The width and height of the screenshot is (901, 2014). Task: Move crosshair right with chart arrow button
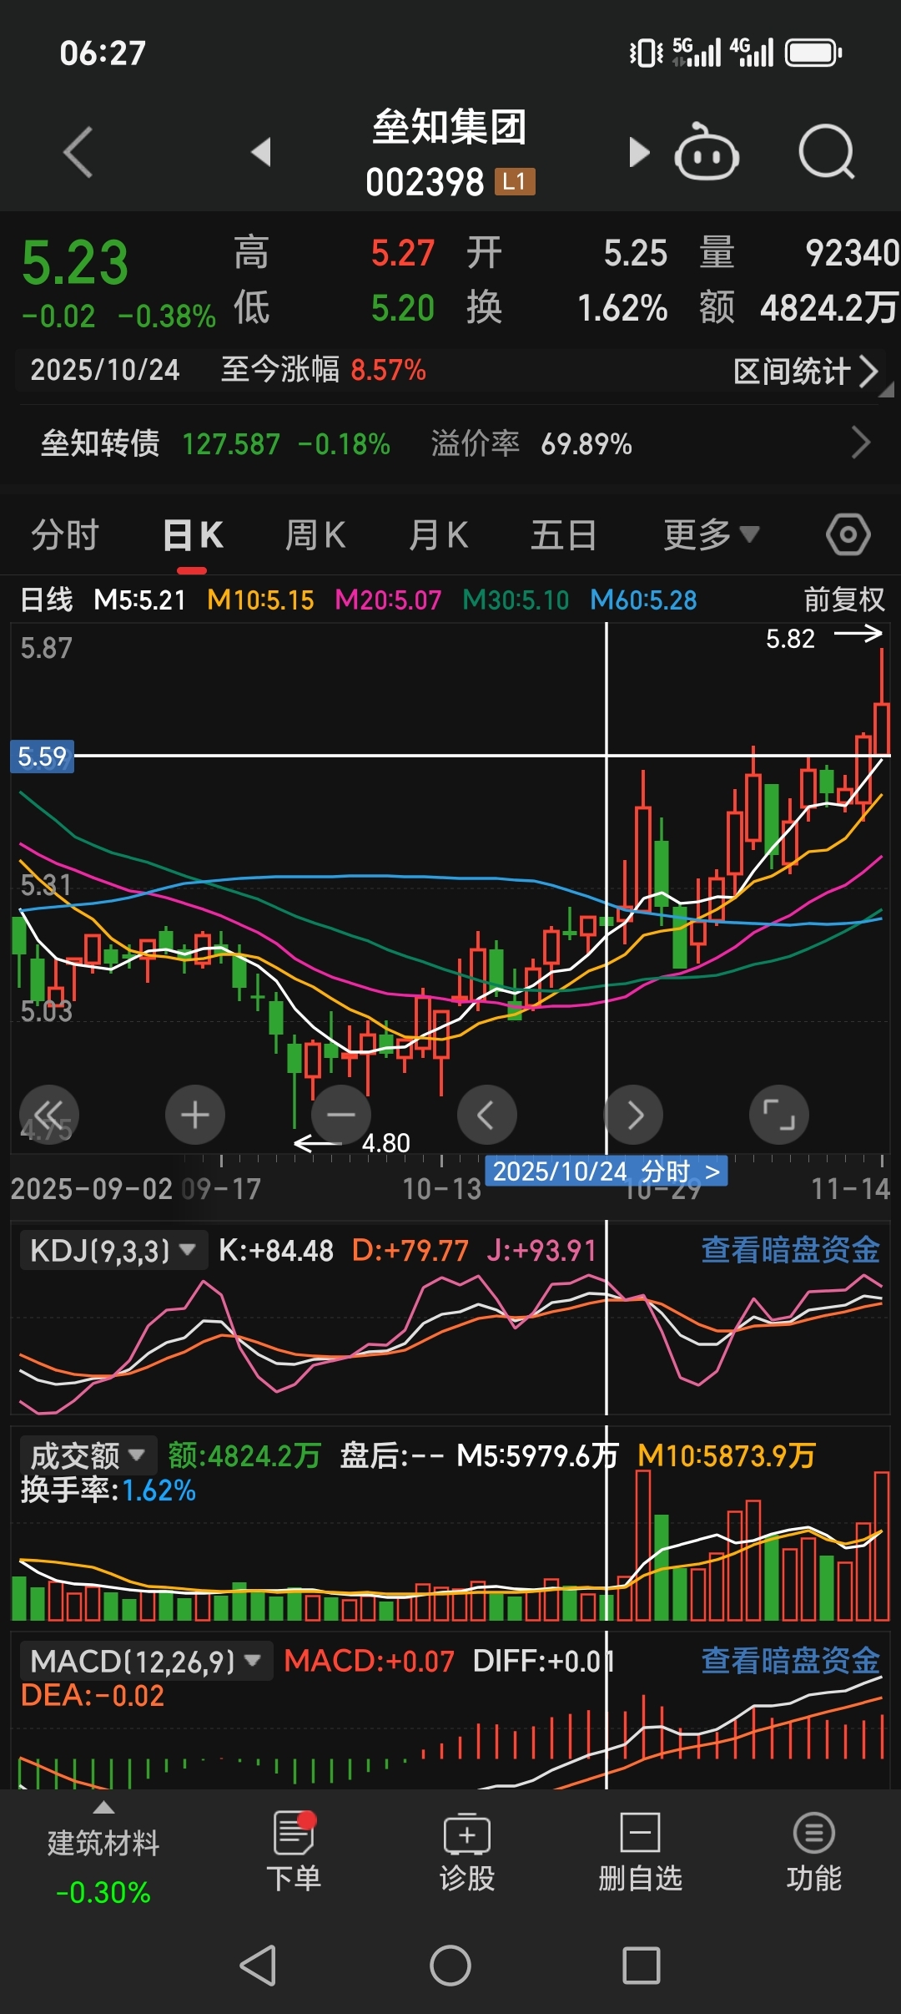[633, 1115]
